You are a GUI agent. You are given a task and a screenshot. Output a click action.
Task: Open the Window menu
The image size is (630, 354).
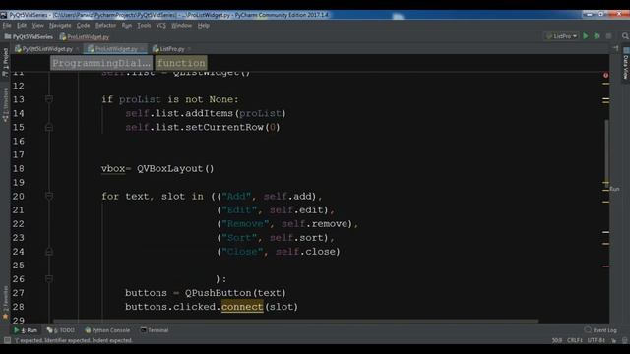pos(181,26)
